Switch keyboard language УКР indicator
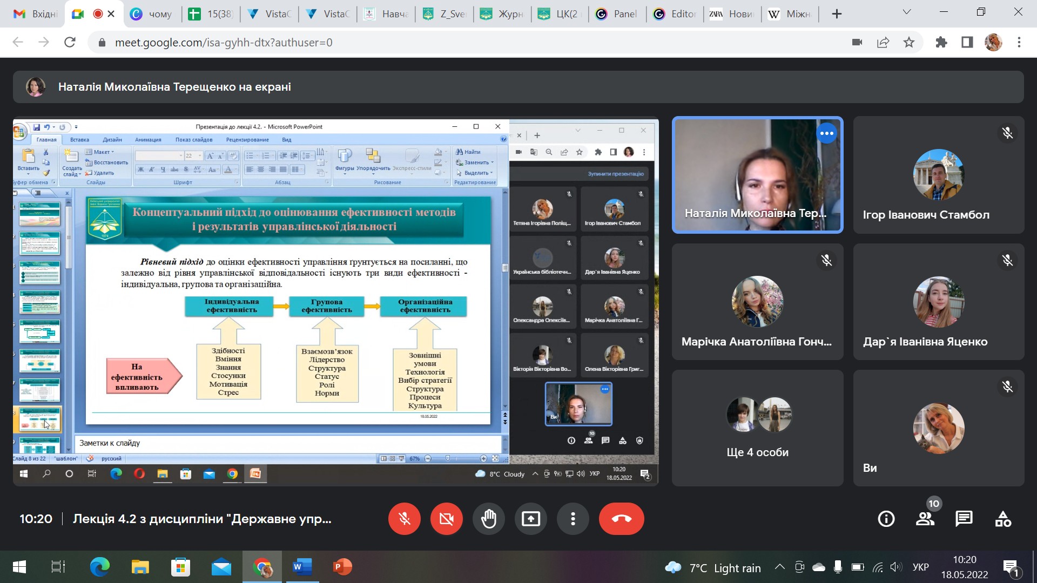This screenshot has width=1037, height=583. click(920, 567)
